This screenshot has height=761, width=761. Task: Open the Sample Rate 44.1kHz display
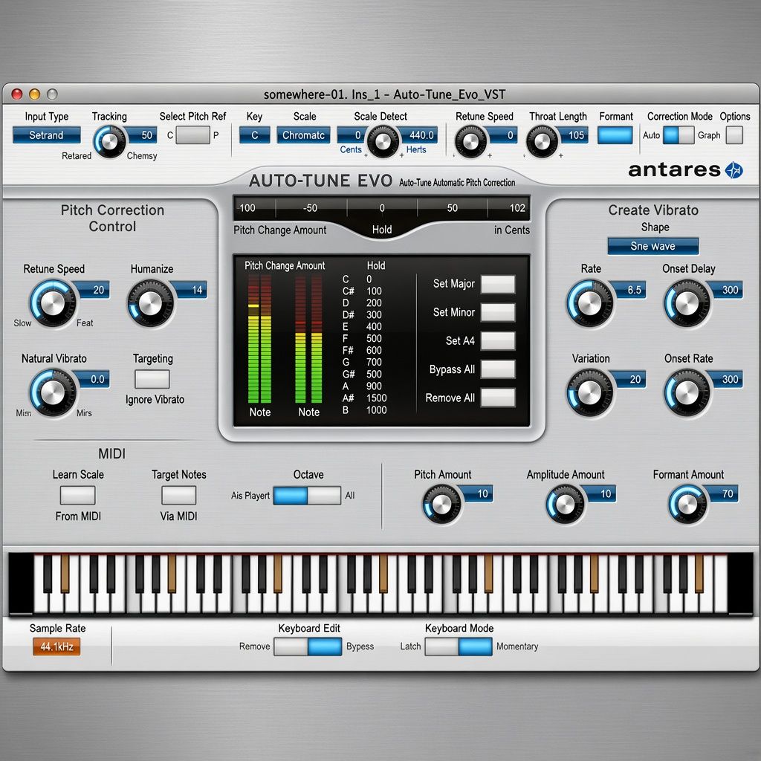[56, 647]
